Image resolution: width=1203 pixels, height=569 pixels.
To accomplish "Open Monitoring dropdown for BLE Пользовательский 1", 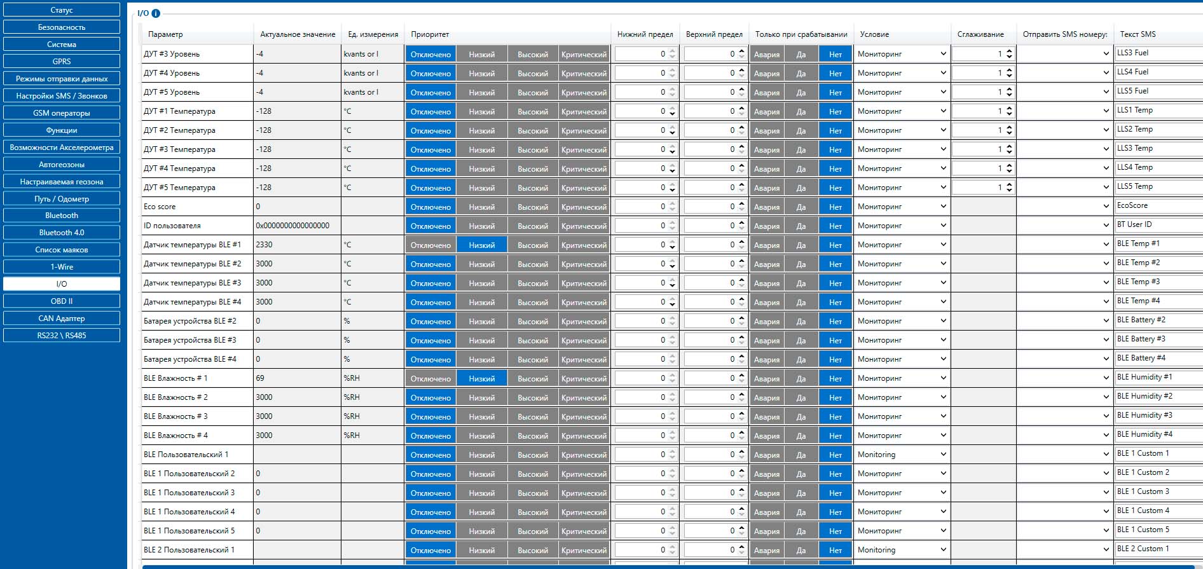I will [901, 455].
